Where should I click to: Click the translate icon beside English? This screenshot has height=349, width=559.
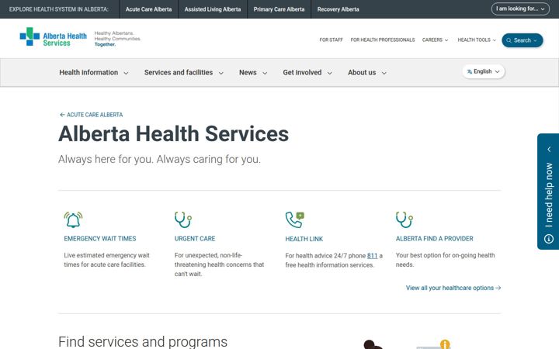470,71
